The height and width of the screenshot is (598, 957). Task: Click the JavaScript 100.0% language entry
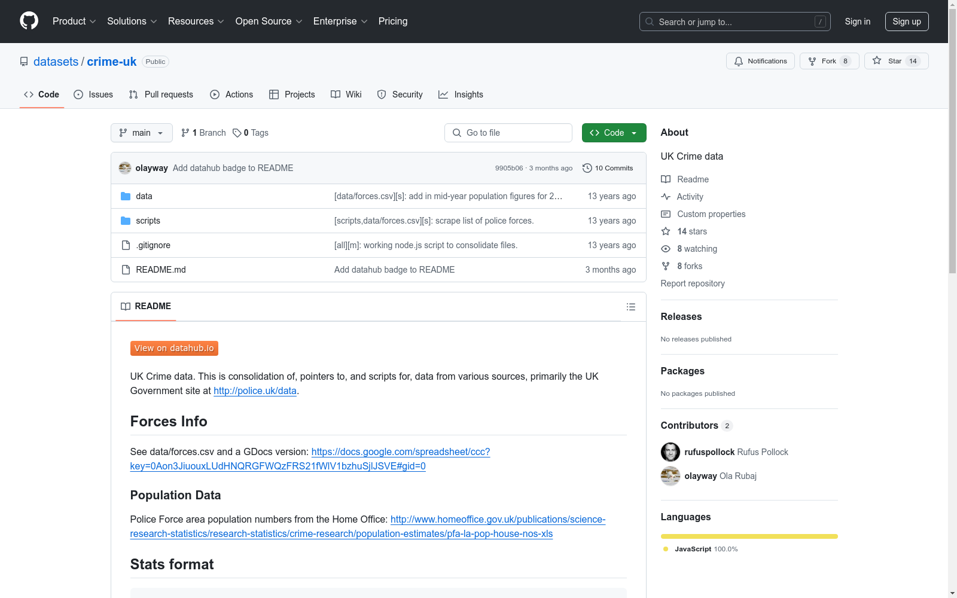pos(700,549)
